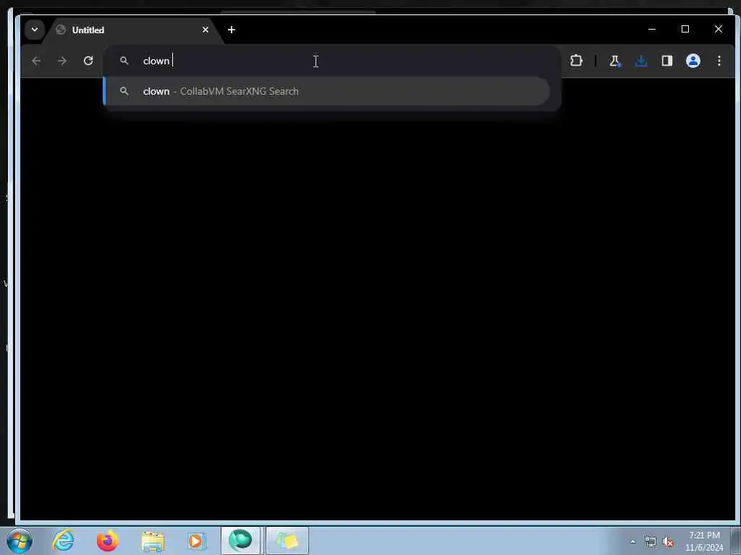Show downloads via the download icon
Screen dimensions: 741x555
click(x=641, y=61)
